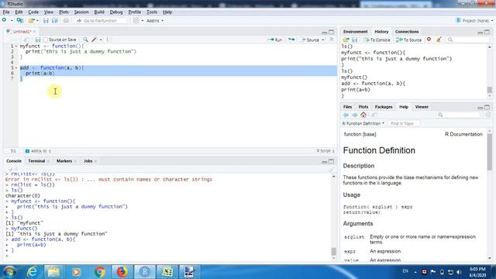Switch to the Connections tab
The image size is (496, 279).
point(407,32)
